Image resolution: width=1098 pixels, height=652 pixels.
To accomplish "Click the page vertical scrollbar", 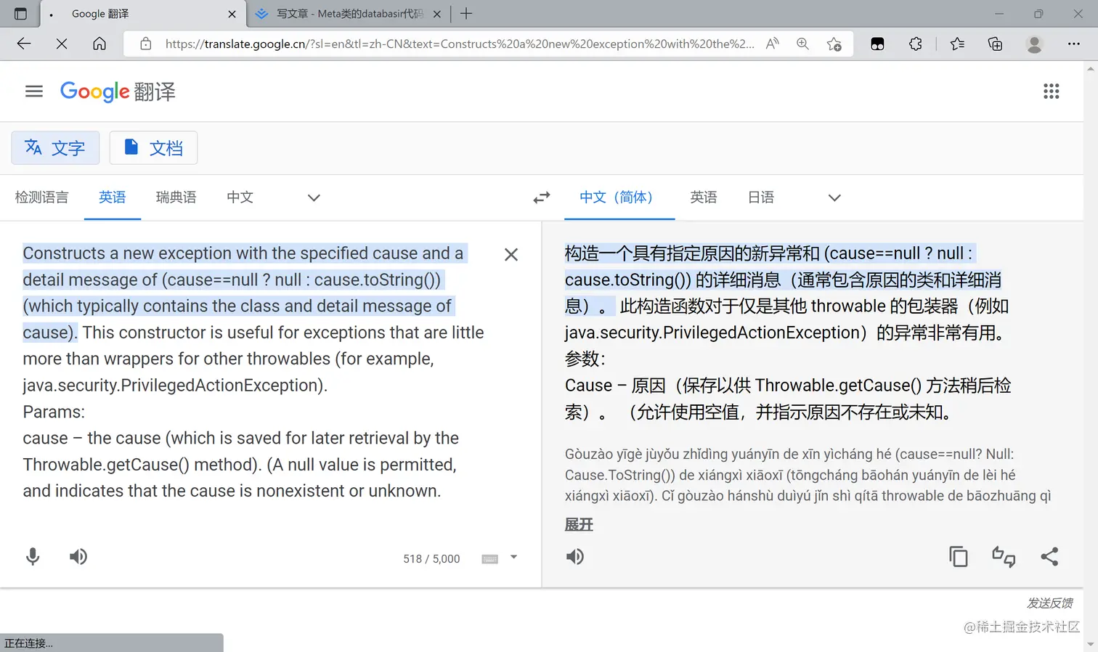I will point(1091,356).
